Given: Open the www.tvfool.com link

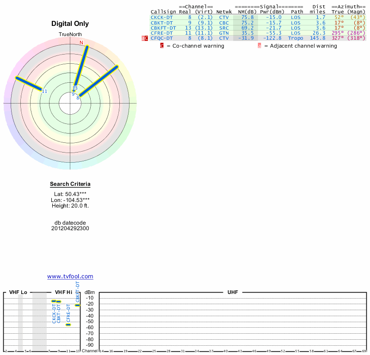Looking at the screenshot, I should tap(70, 276).
